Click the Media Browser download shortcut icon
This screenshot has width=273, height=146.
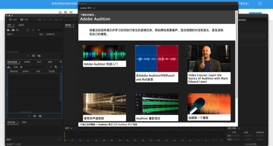[x=9, y=67]
